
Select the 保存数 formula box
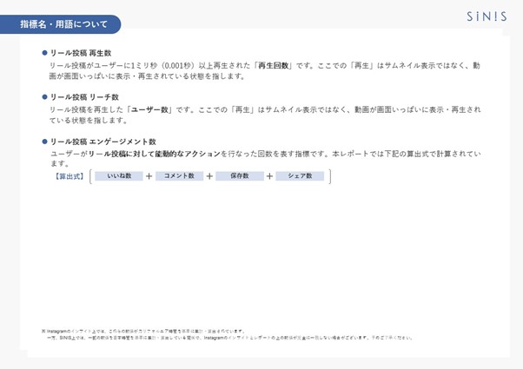click(x=239, y=176)
